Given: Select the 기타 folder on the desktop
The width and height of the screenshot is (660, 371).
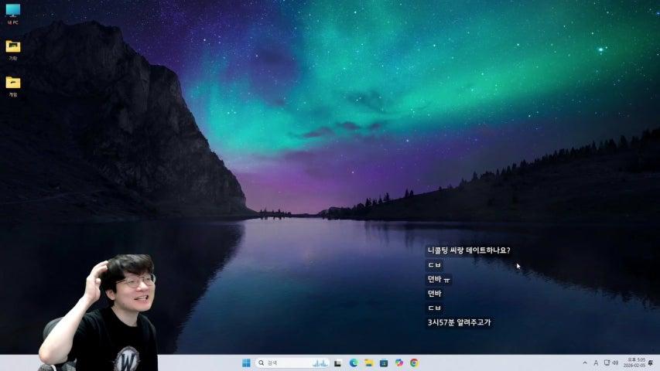Looking at the screenshot, I should (13, 49).
